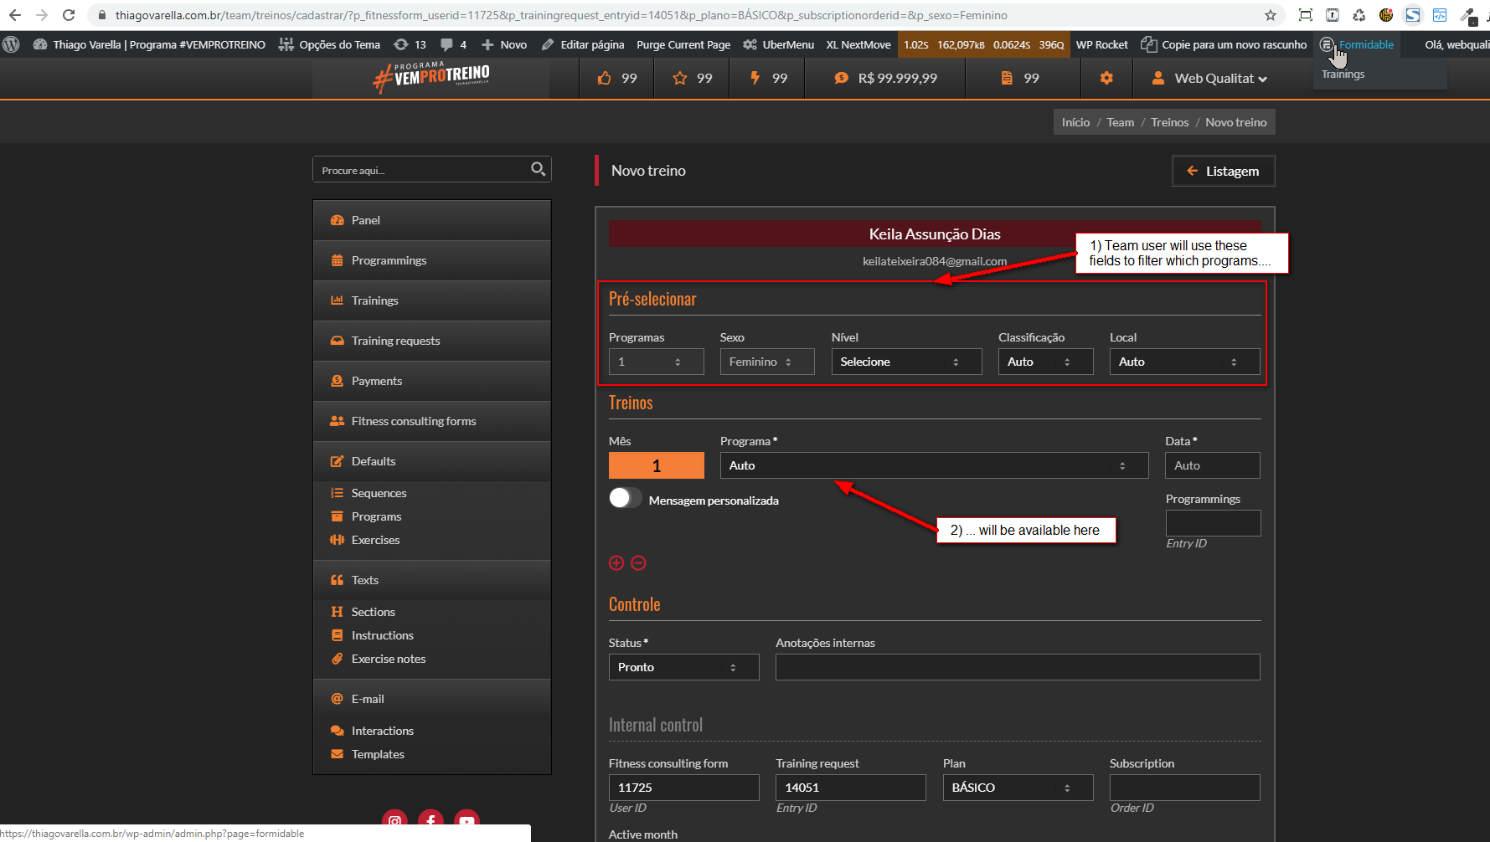
Task: Open Training requests in sidebar
Action: point(395,341)
